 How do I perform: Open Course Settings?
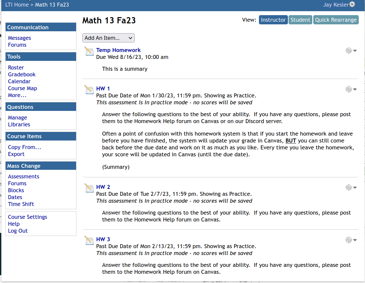point(27,217)
